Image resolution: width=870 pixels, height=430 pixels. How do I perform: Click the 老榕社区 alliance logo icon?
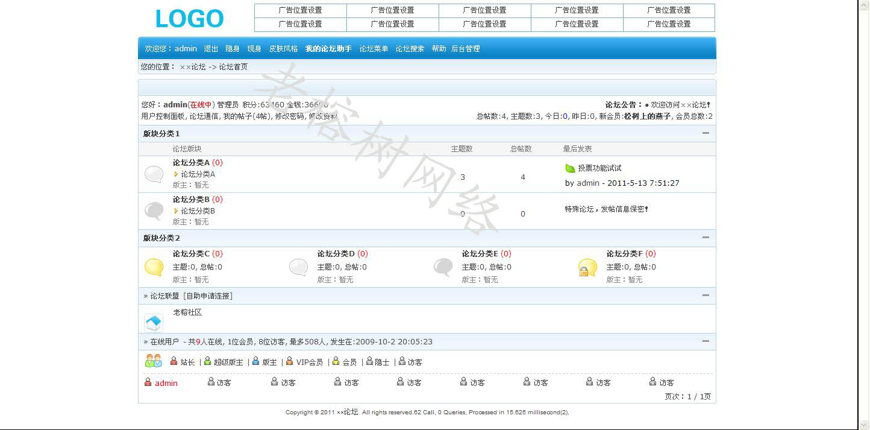pyautogui.click(x=154, y=323)
